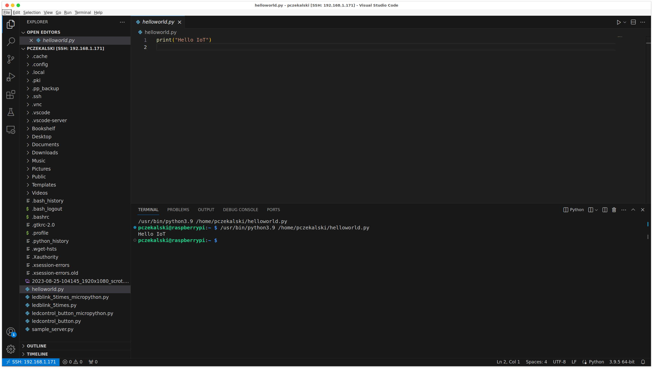Open ledblink_5times.py in explorer
Viewport: 653px width, 369px height.
point(54,305)
